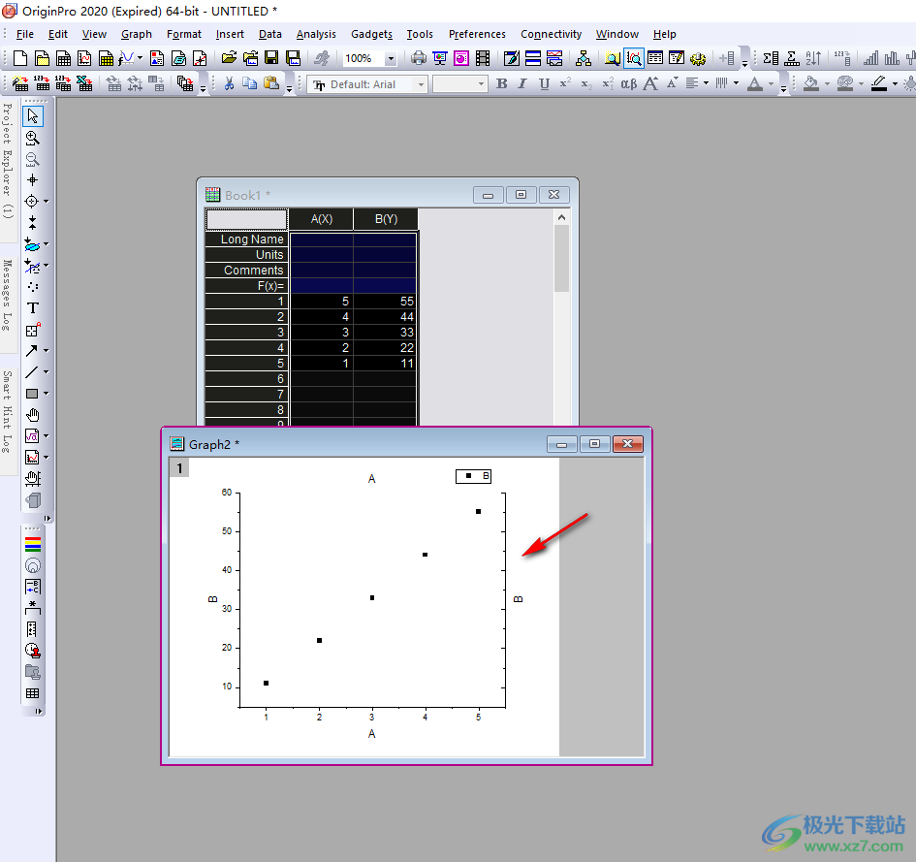
Task: Open the New Function Plot dropdown arrow
Action: 140,58
